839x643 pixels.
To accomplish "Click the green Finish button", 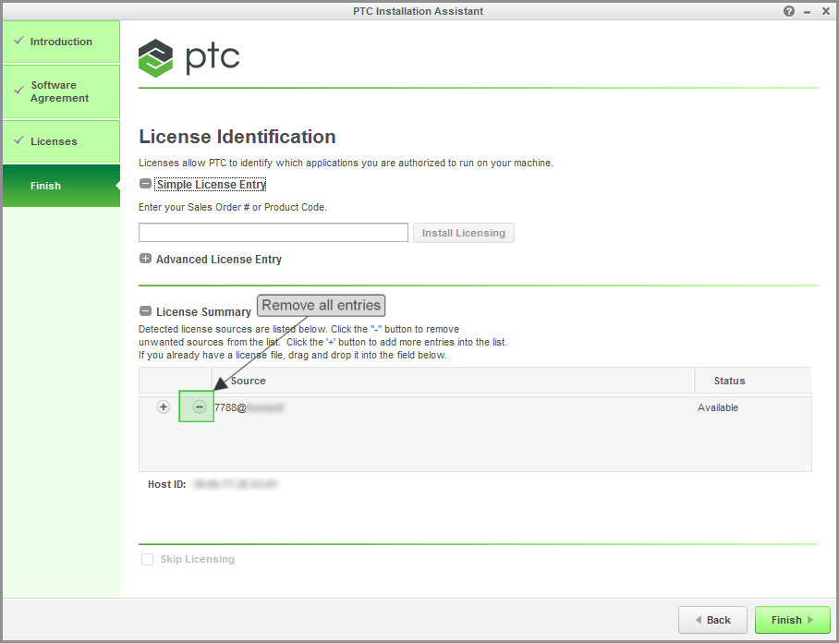I will pyautogui.click(x=793, y=620).
